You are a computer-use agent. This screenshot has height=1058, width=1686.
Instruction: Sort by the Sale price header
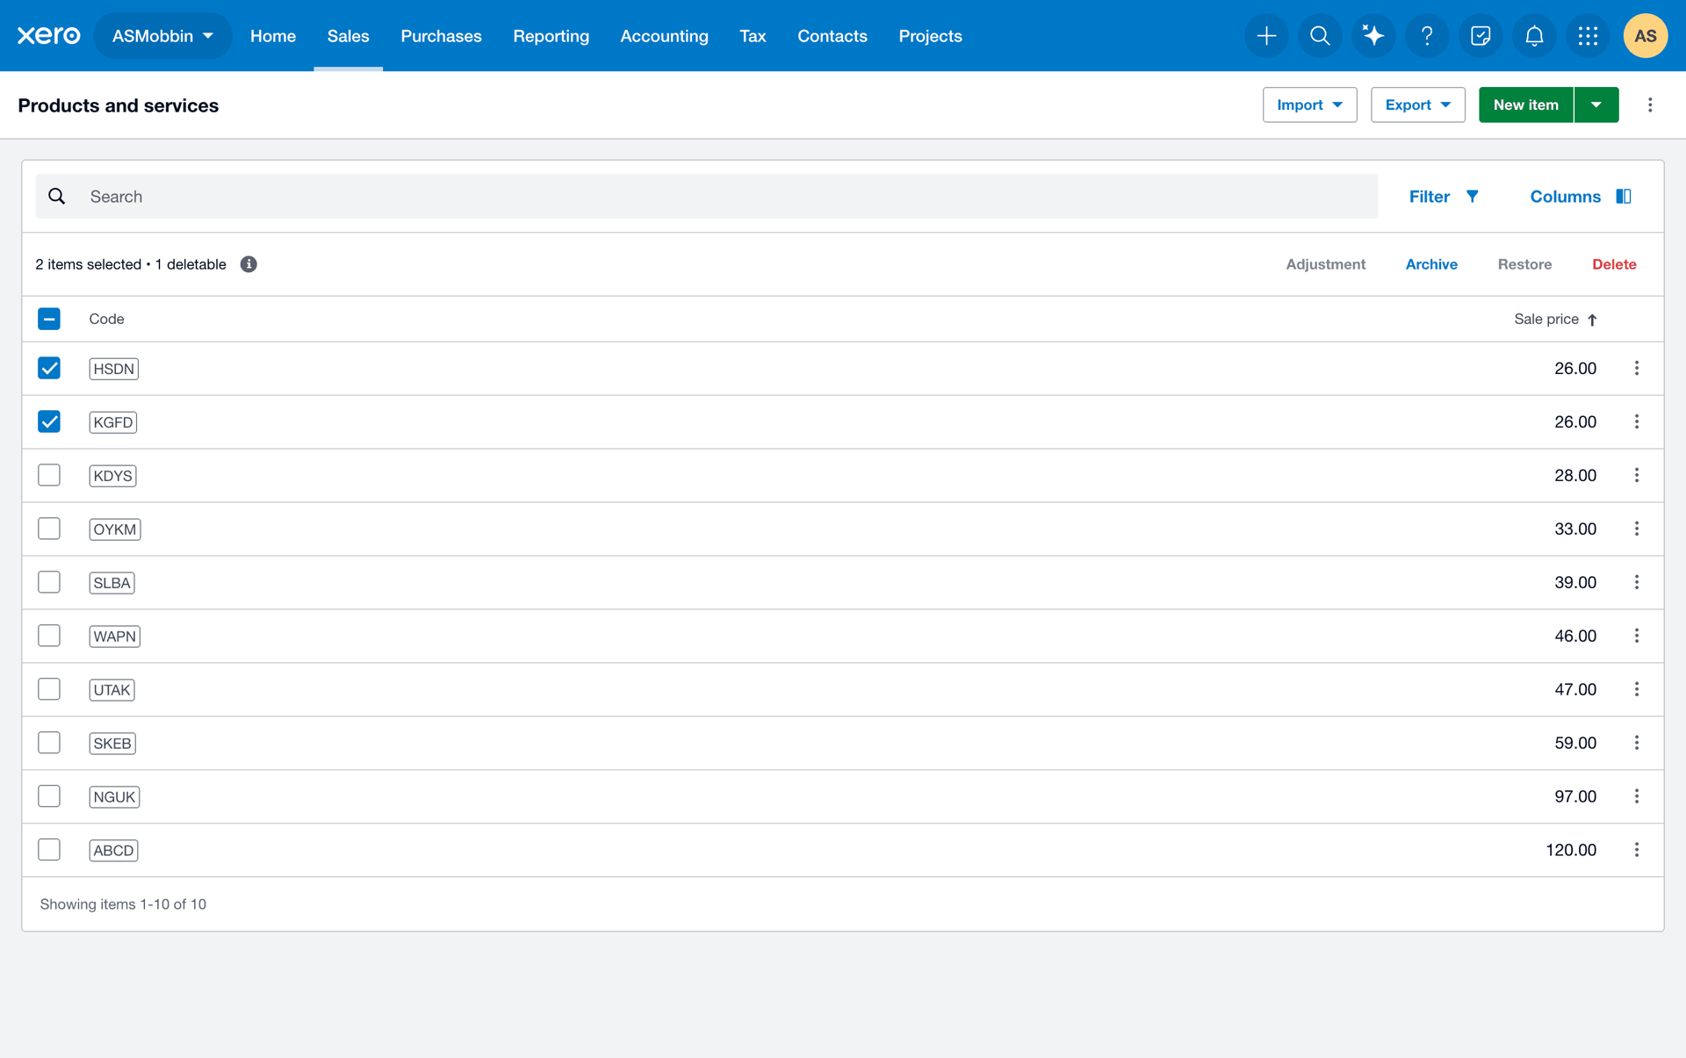pyautogui.click(x=1545, y=320)
